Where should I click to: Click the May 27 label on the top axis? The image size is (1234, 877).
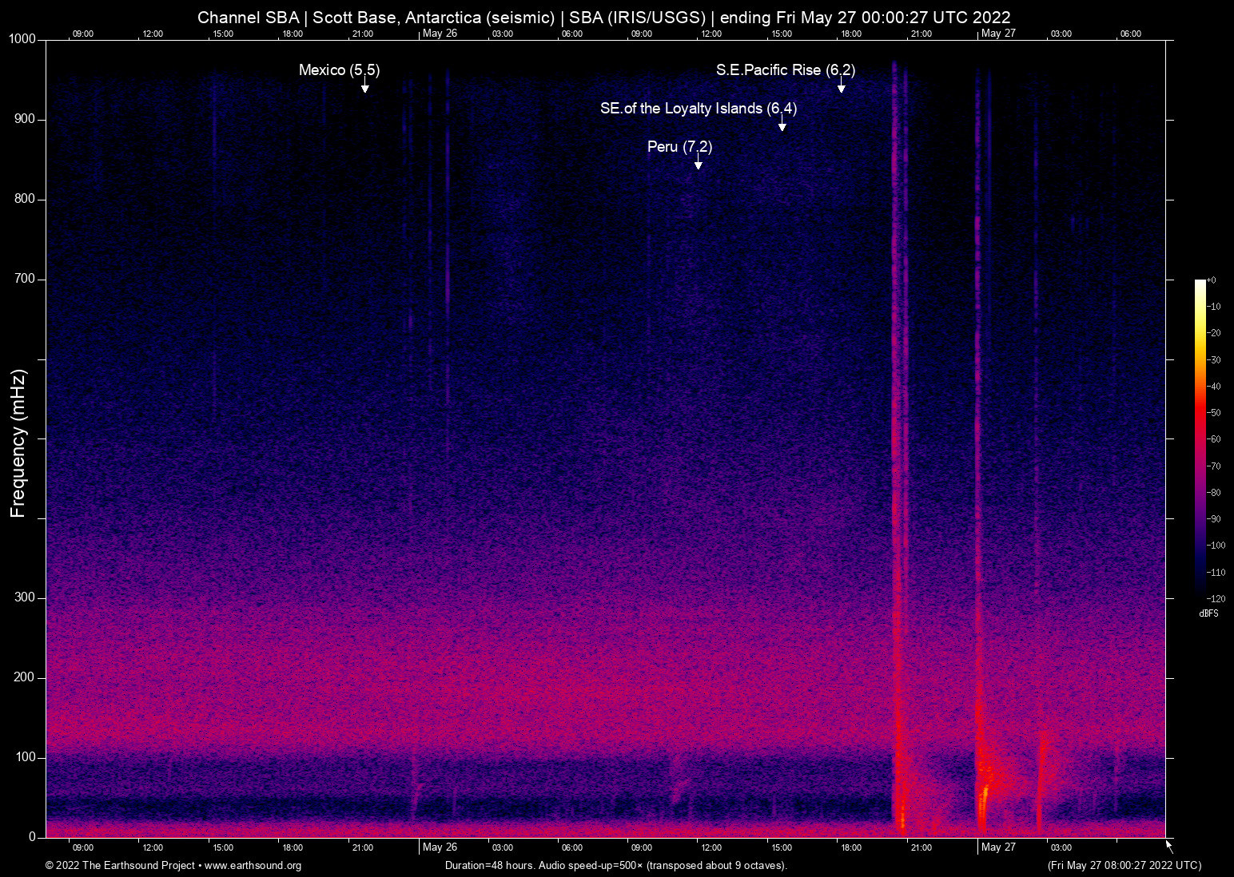point(999,34)
